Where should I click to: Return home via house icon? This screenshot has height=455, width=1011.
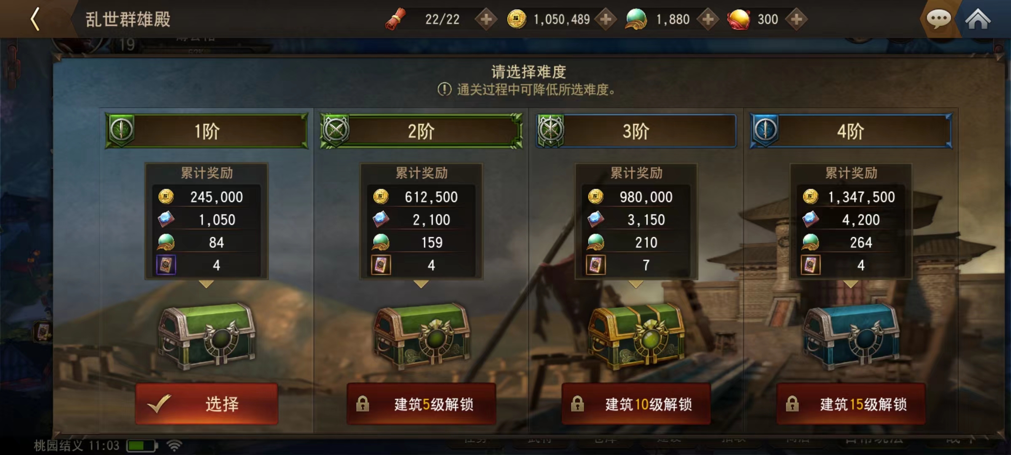[x=978, y=19]
